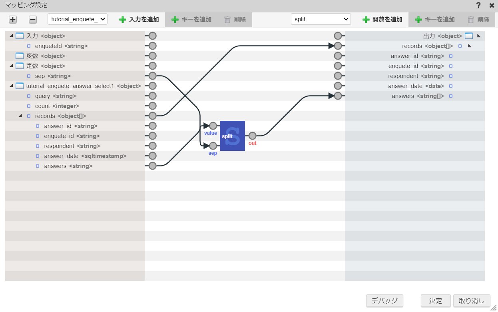The height and width of the screenshot is (312, 498).
Task: Open the help question mark icon
Action: tap(478, 6)
